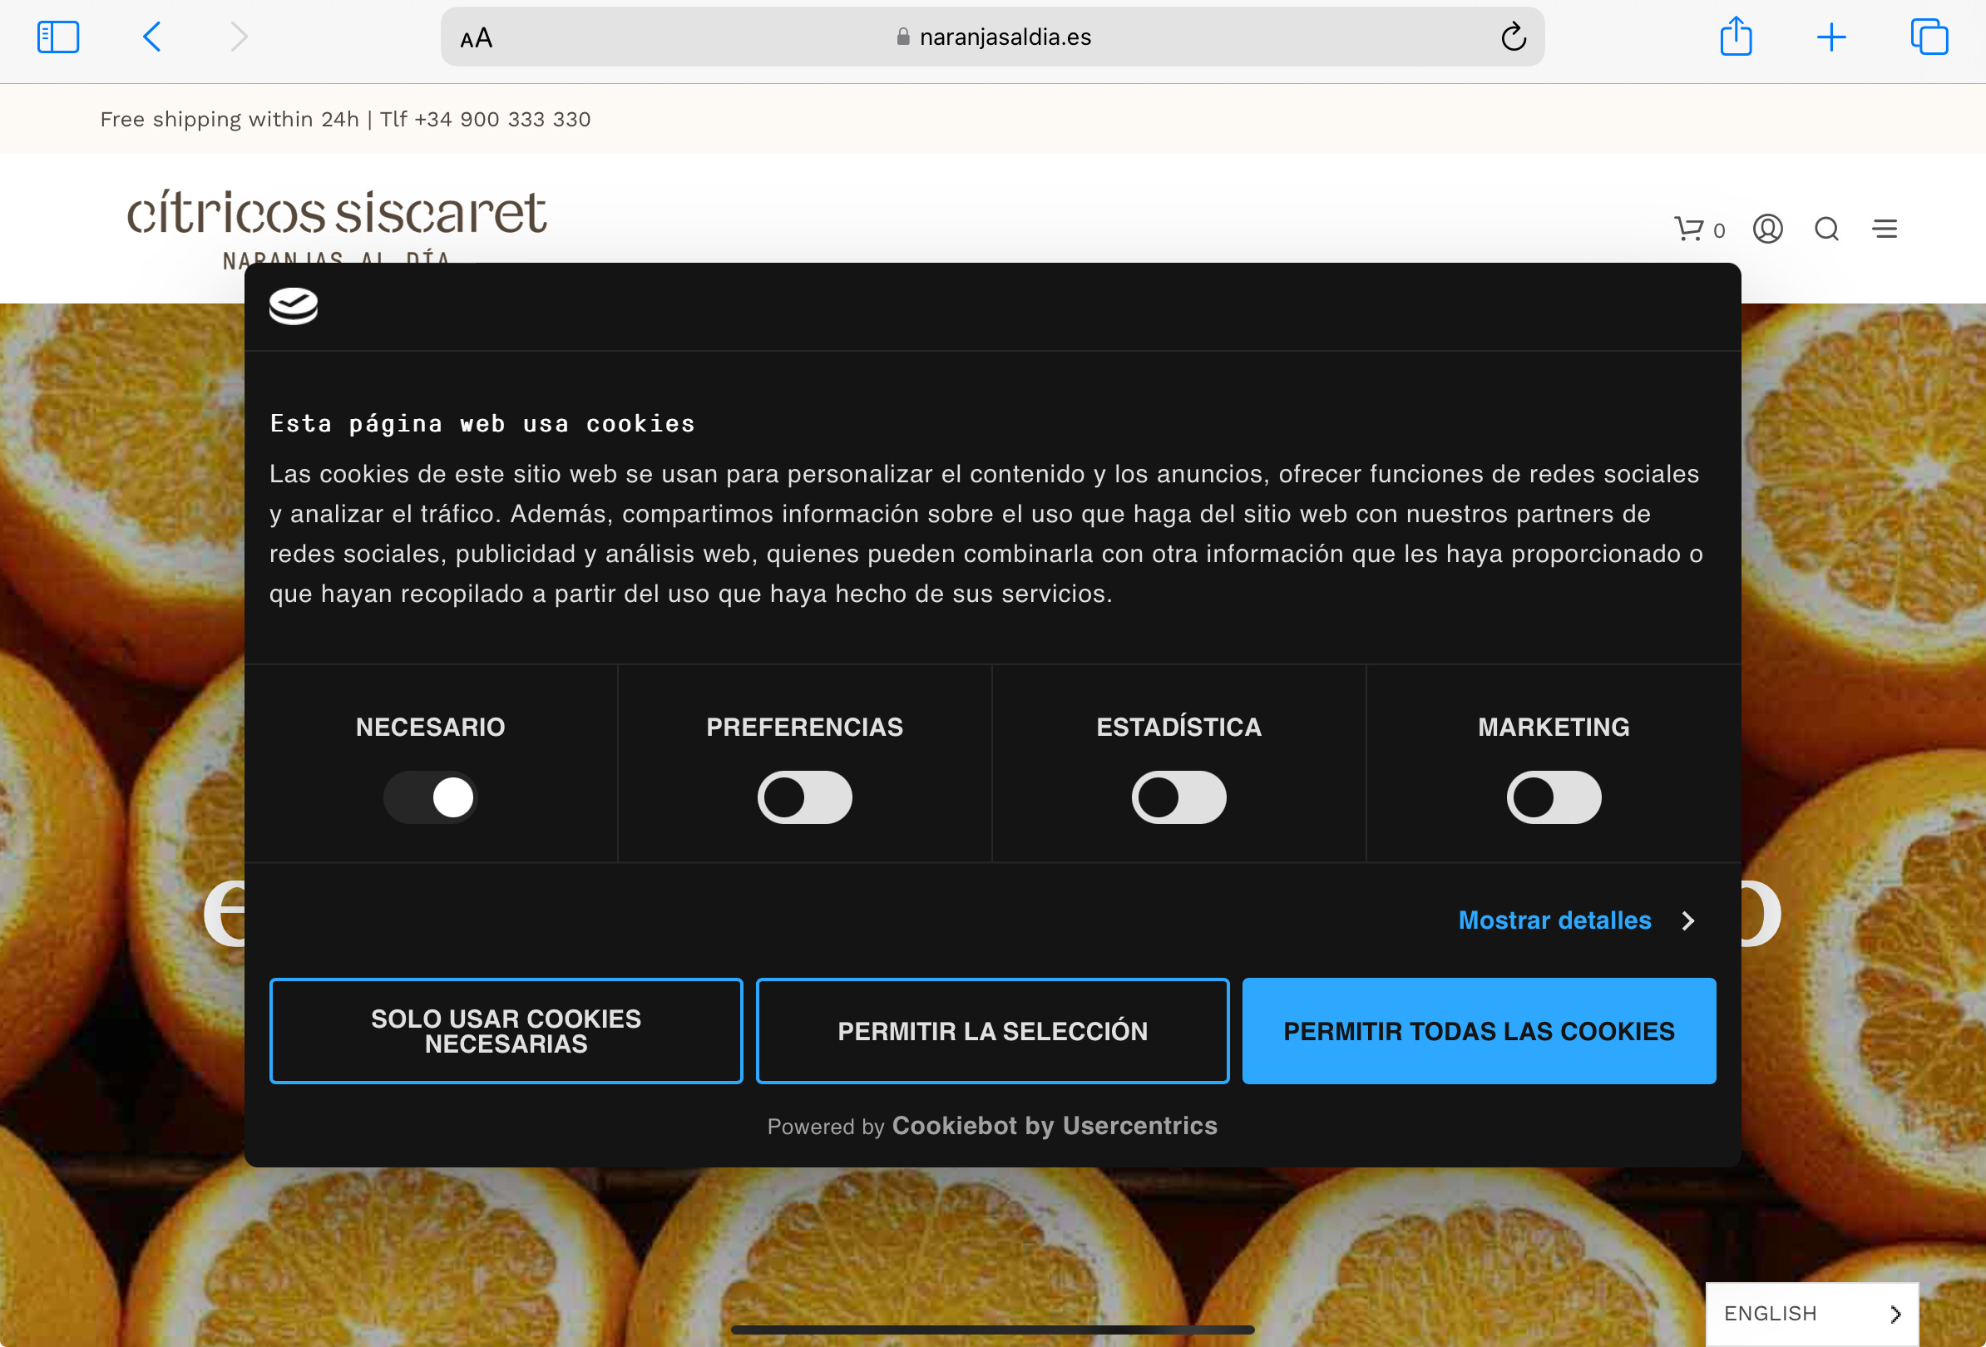
Task: Enable the Preferencias cookies toggle
Action: 804,797
